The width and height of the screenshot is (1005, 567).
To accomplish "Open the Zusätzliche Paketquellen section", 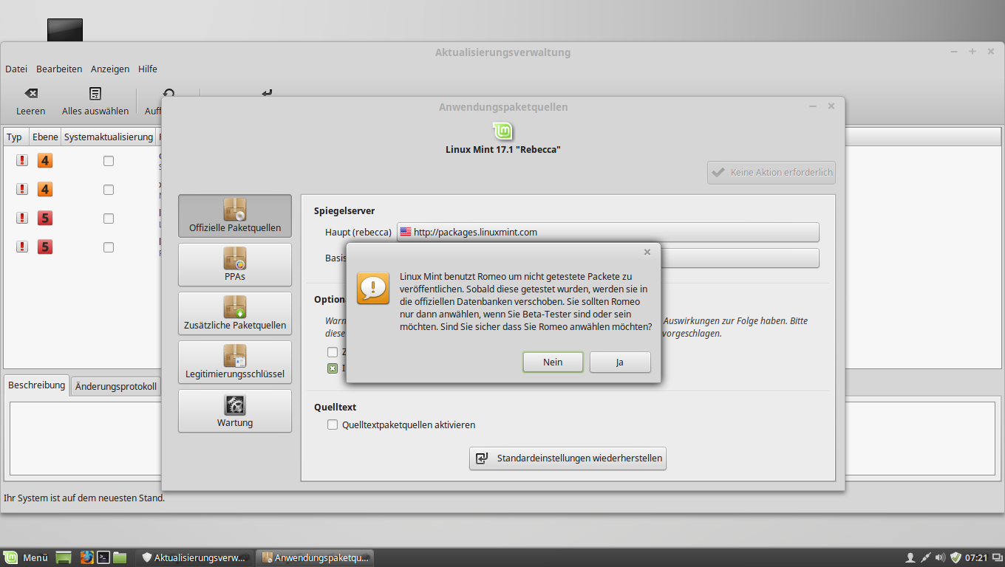I will pos(235,313).
